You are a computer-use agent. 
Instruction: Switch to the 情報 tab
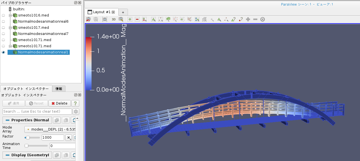pos(59,89)
